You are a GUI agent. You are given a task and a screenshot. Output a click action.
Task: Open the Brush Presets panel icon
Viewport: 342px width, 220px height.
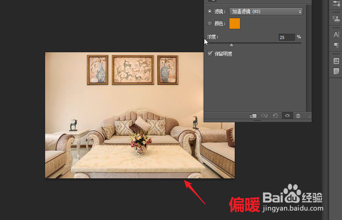pyautogui.click(x=336, y=3)
